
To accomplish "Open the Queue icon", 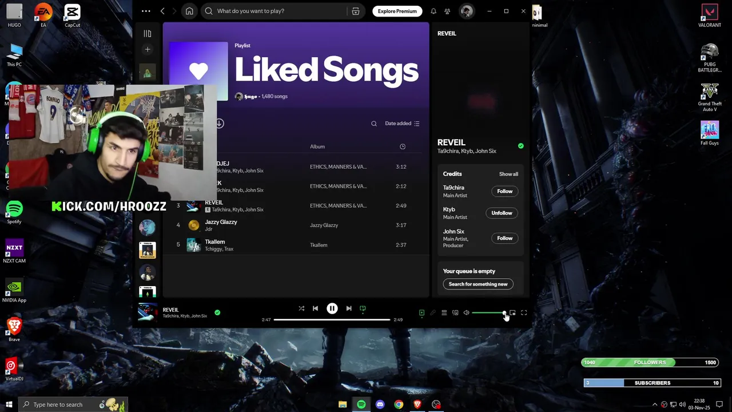I will (x=444, y=313).
